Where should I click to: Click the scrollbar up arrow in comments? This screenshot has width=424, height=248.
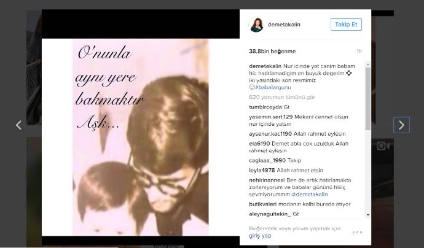367,64
